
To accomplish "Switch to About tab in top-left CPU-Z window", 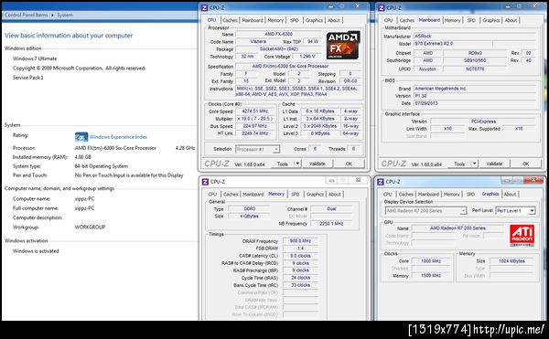I will click(334, 20).
